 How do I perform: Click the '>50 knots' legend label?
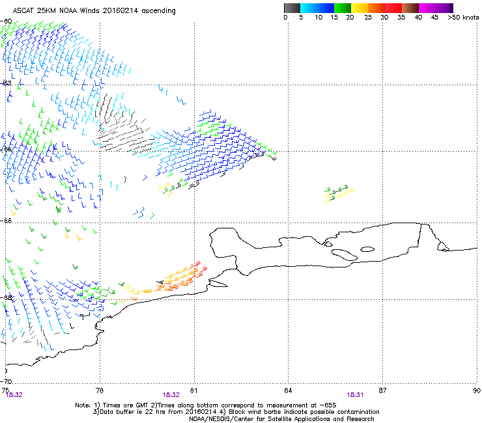[463, 18]
